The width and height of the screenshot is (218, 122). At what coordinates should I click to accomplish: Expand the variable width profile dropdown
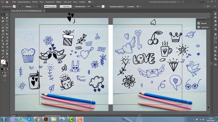pos(58,6)
